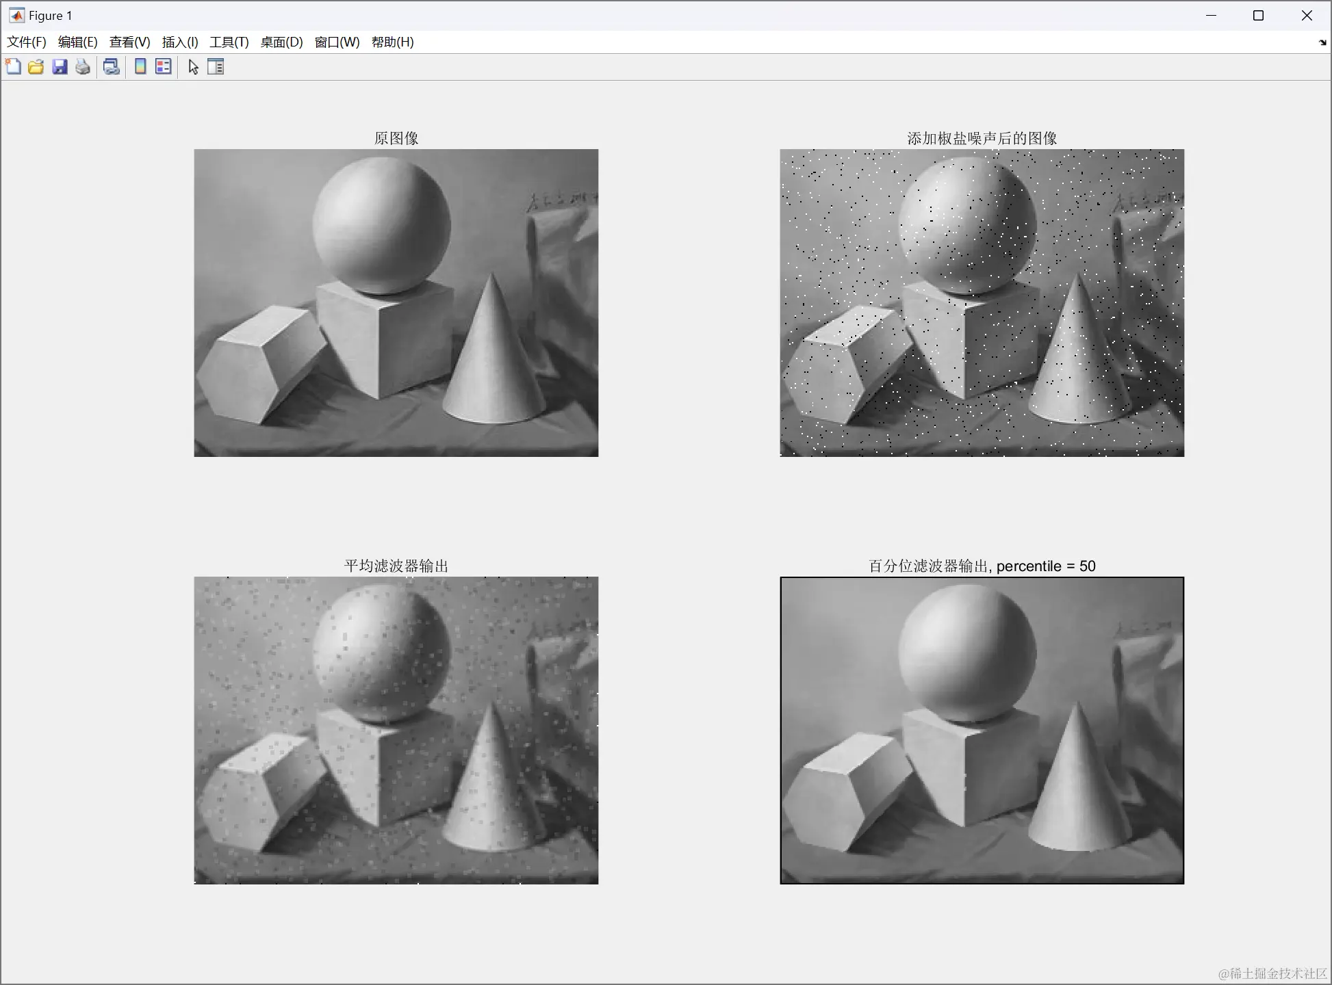Open the 查看(V) menu
The height and width of the screenshot is (985, 1332).
click(129, 42)
